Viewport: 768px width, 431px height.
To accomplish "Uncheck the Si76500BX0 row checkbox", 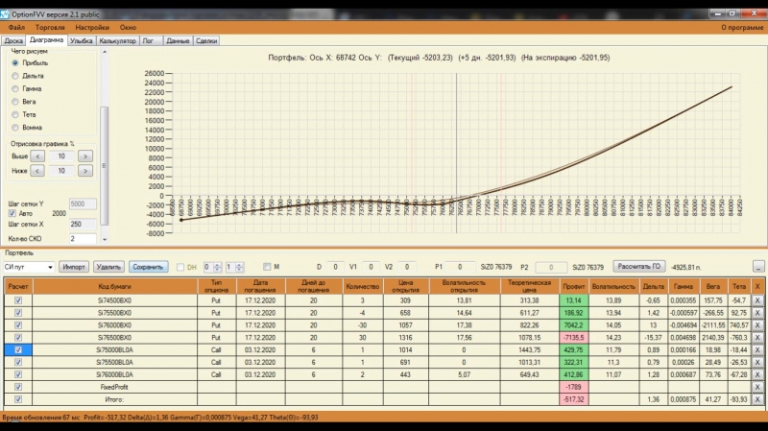I will tap(18, 338).
